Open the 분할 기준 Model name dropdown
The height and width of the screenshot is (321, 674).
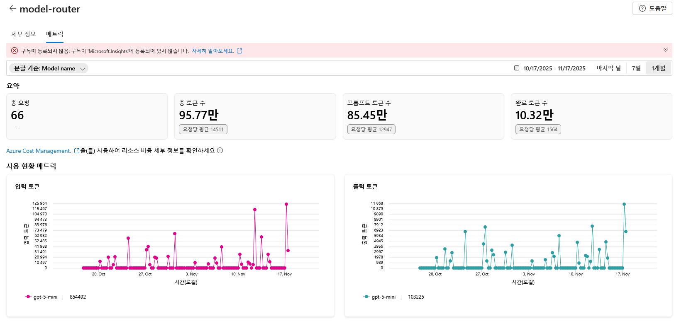(x=49, y=68)
